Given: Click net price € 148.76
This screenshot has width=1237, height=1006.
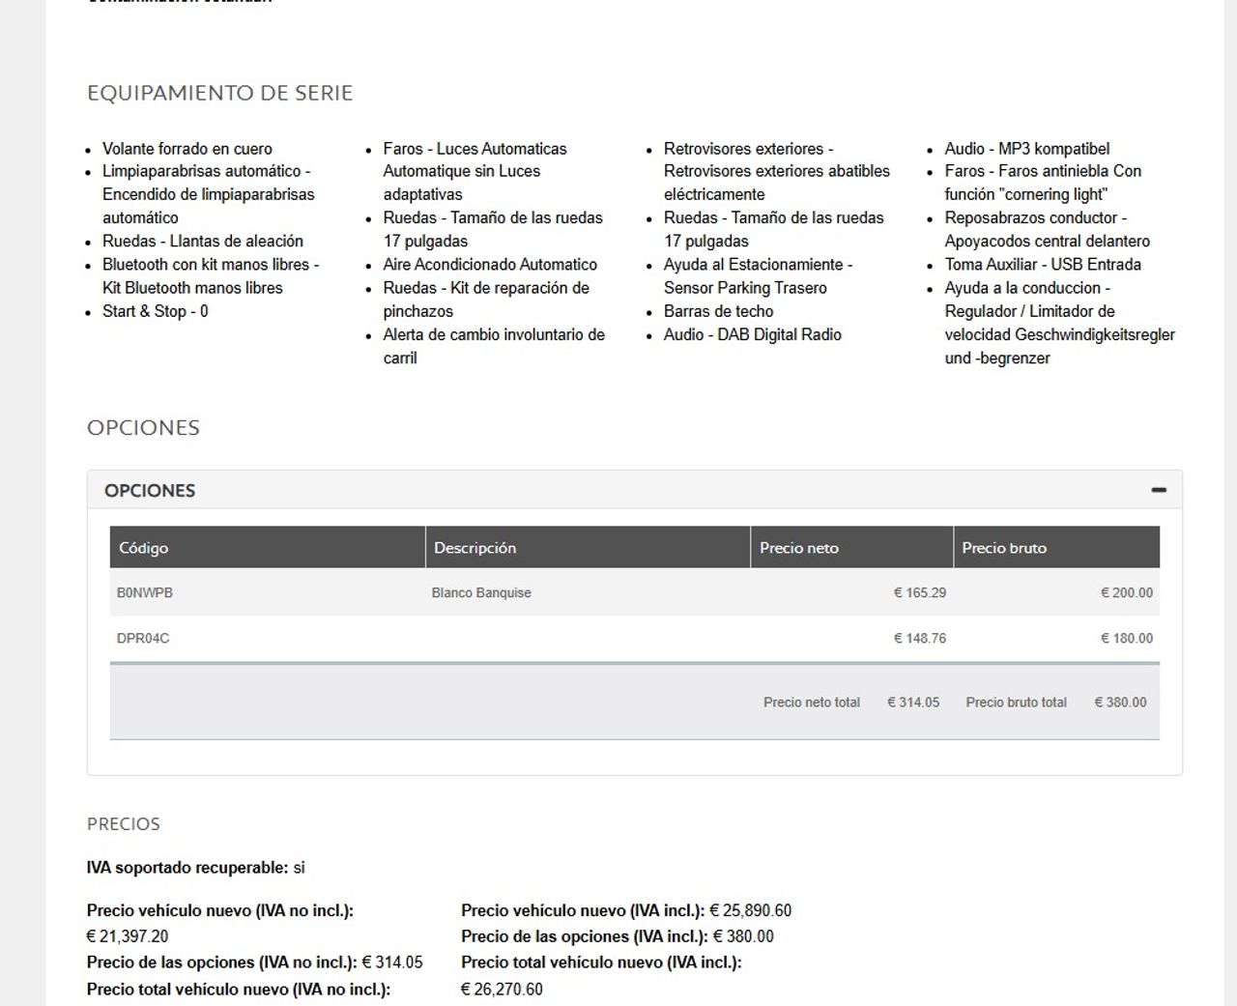Looking at the screenshot, I should click(x=920, y=639).
